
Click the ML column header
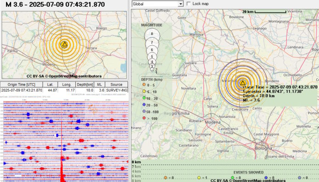pos(99,85)
